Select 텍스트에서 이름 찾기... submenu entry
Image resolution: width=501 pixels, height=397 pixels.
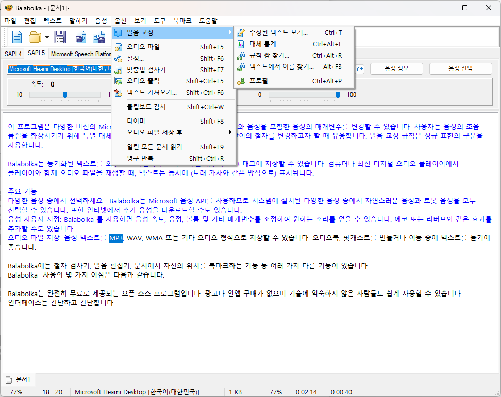coord(294,67)
